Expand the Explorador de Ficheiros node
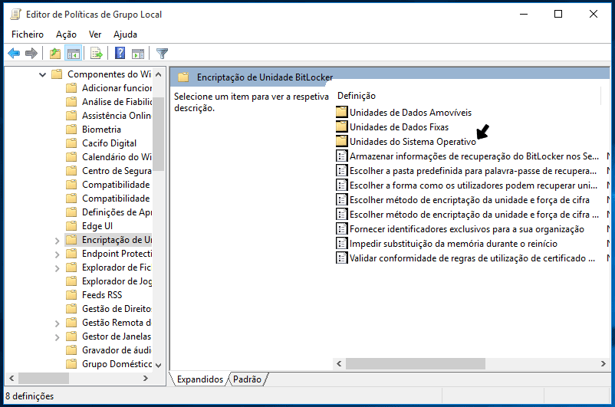Viewport: 615px width, 407px height. 58,268
